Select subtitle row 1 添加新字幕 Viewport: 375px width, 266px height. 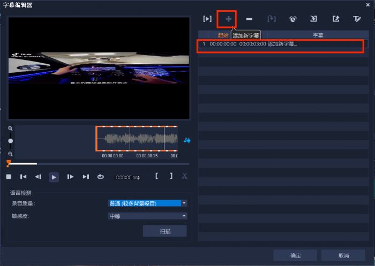coord(283,44)
